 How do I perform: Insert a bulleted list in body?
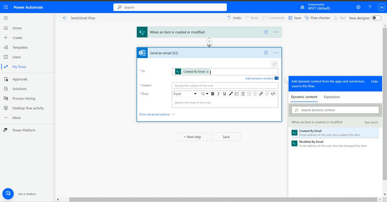[237, 94]
